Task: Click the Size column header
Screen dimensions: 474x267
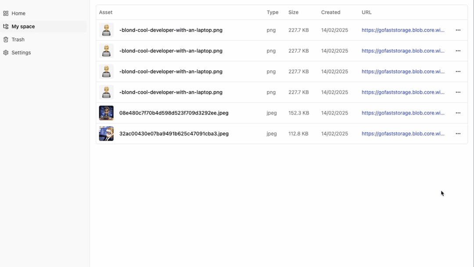Action: pyautogui.click(x=293, y=12)
